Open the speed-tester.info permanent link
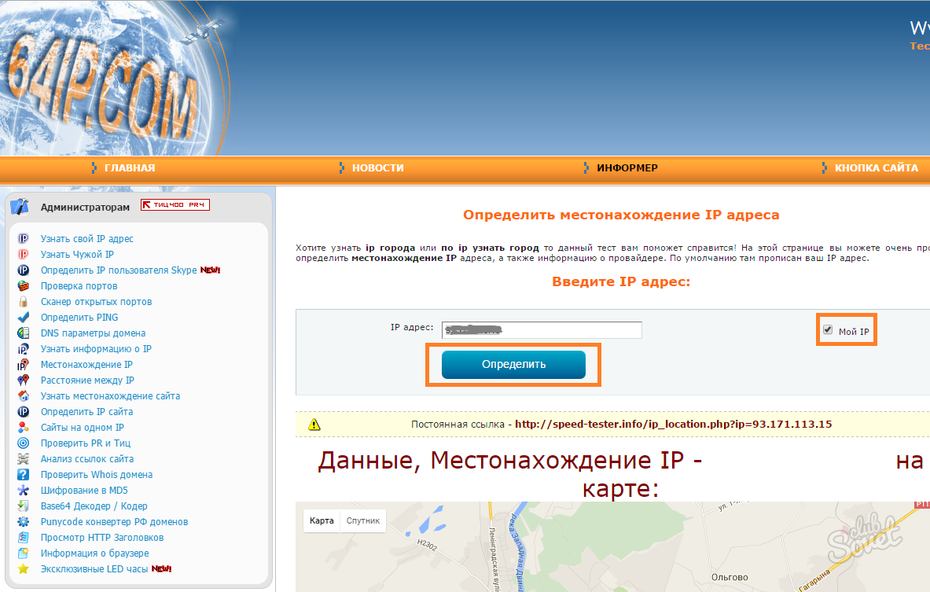 click(673, 425)
